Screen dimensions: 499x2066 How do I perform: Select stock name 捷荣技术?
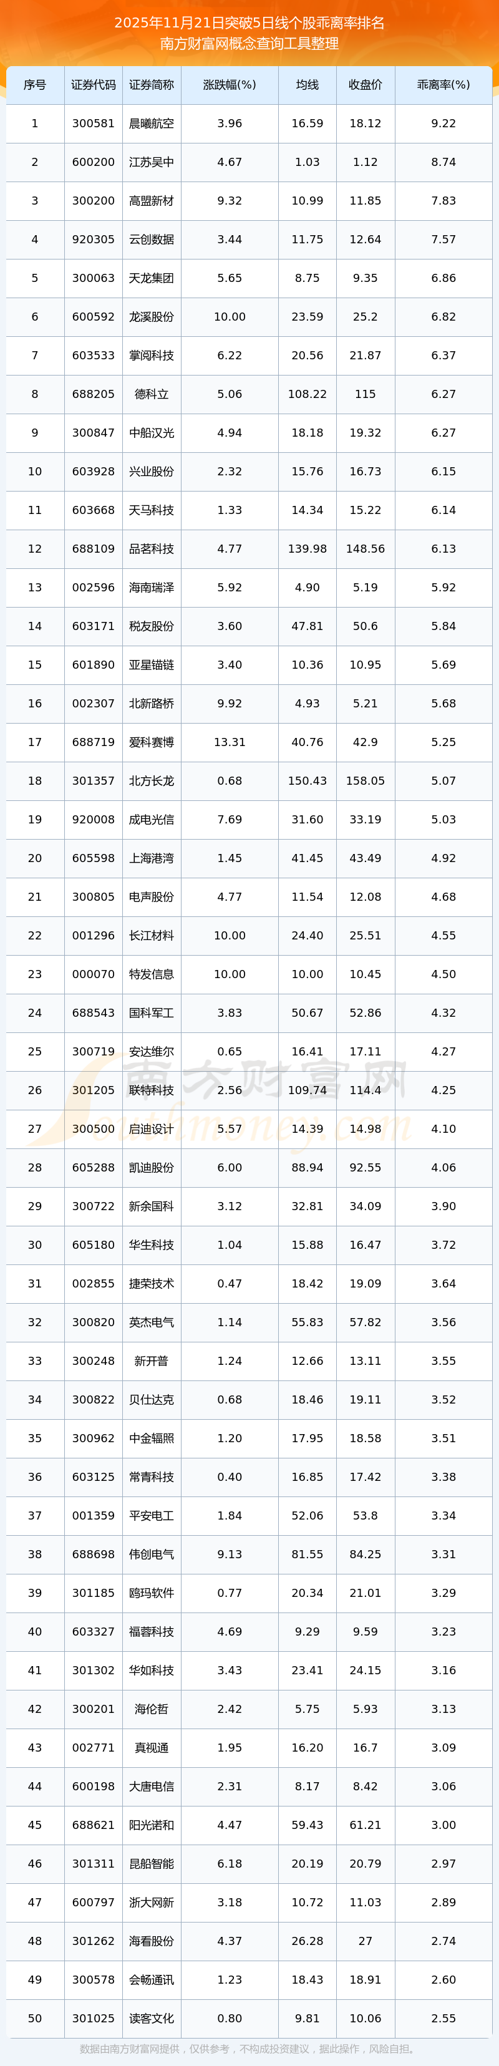[x=152, y=1284]
